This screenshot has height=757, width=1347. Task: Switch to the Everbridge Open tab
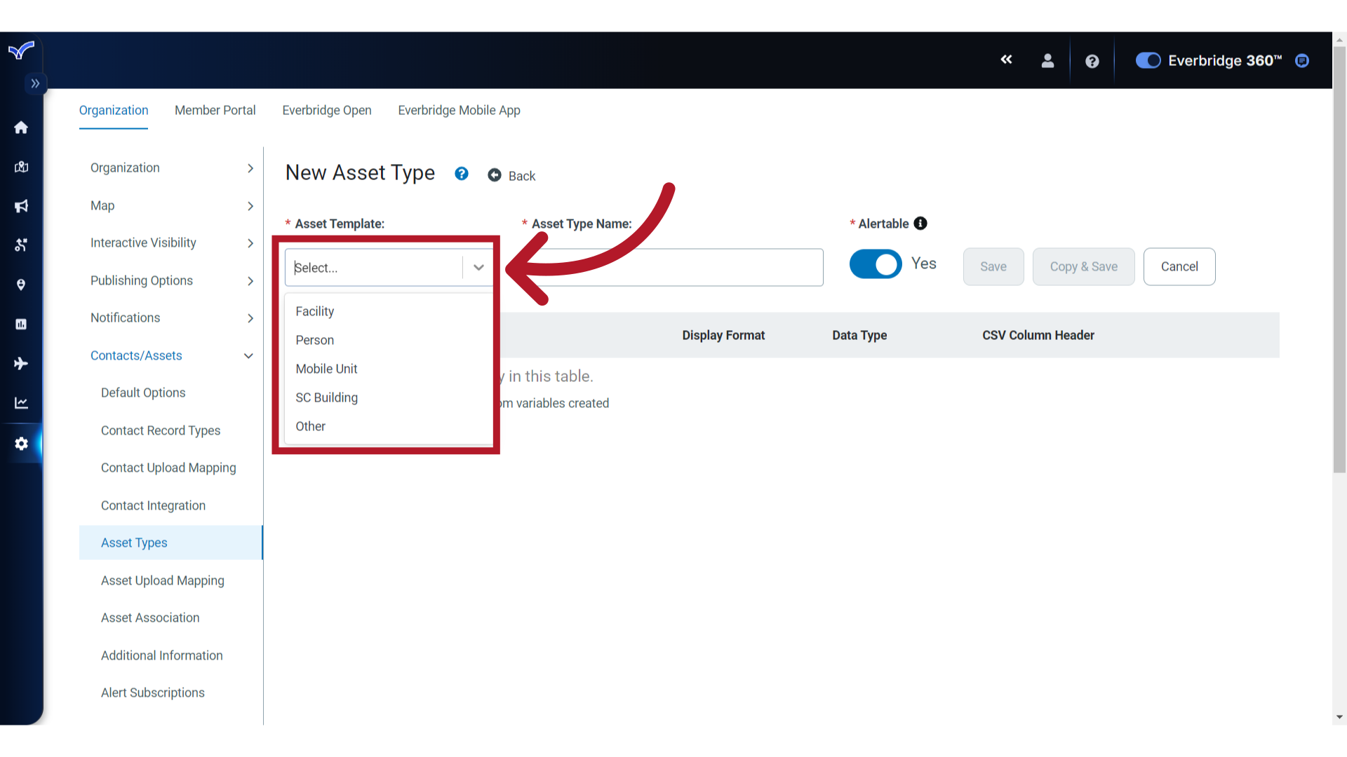pos(326,110)
